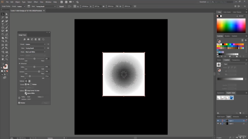Viewport: 248px width, 139px height.
Task: Open Mode dropdown showing Black and White
Action: 35,52
